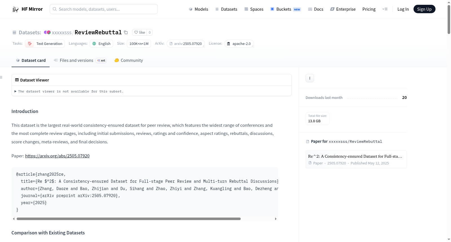Image resolution: width=451 pixels, height=242 pixels.
Task: Open the Models page
Action: coord(198,9)
